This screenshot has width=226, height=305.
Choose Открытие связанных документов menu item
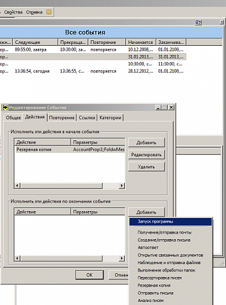(x=171, y=255)
